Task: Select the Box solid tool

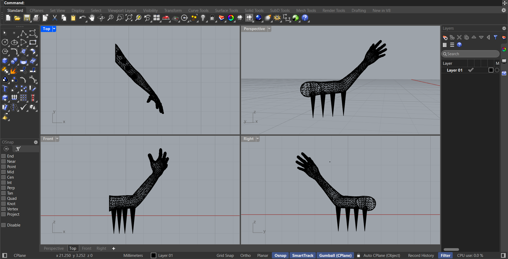Action: pos(5,61)
